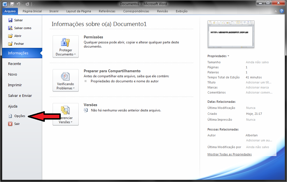Open Mostrar Todas as Propriedades
The width and height of the screenshot is (287, 182).
coord(229,154)
